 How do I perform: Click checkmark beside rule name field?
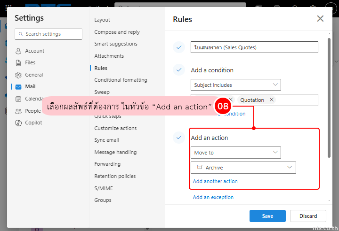click(178, 47)
